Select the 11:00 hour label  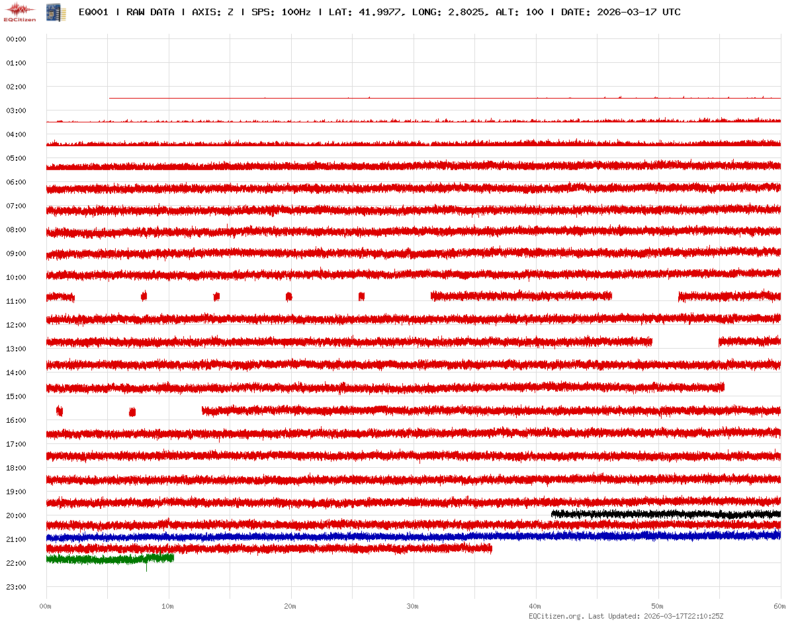pyautogui.click(x=16, y=301)
